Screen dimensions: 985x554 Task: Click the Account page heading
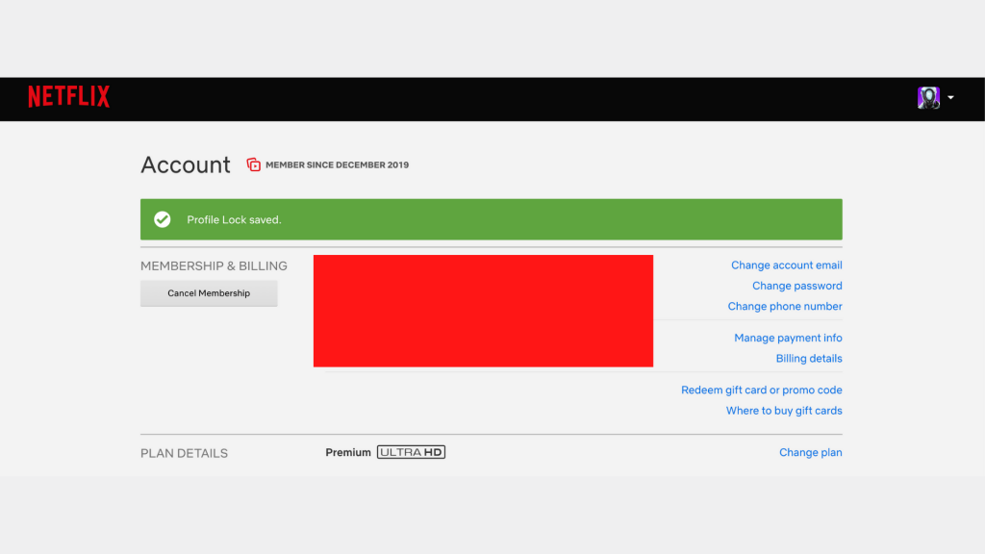pyautogui.click(x=186, y=165)
